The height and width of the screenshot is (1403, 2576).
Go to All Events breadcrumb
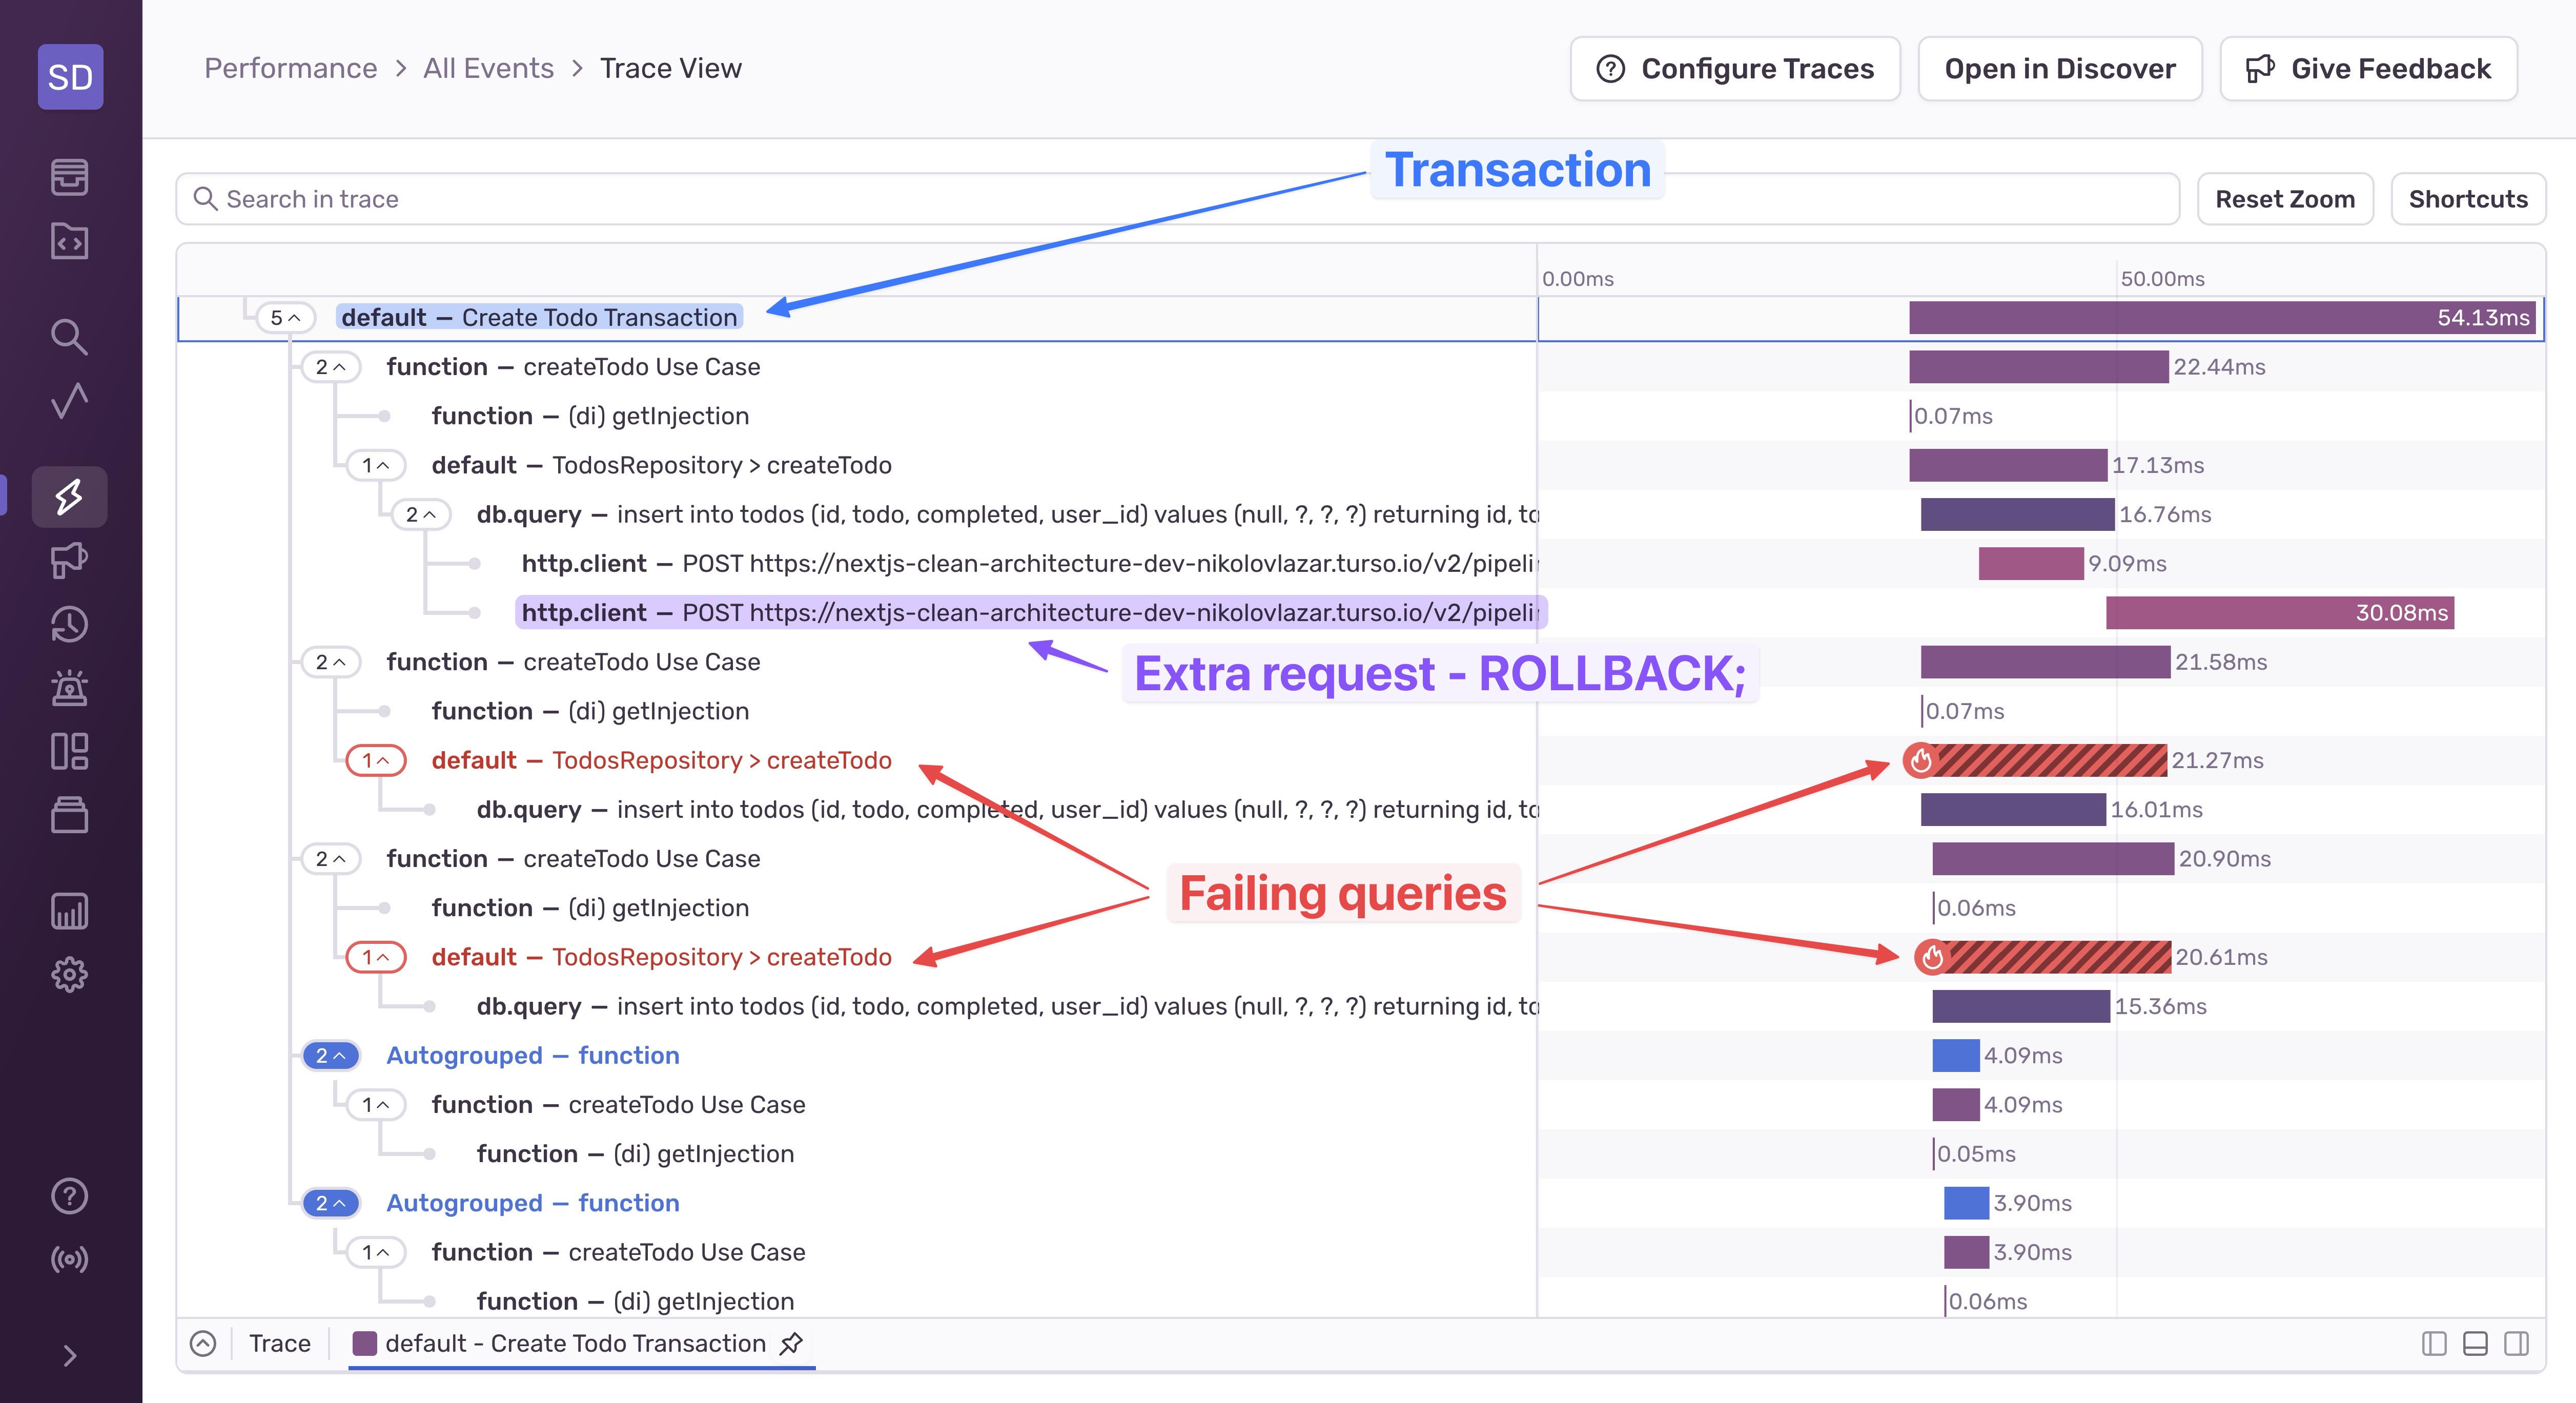pyautogui.click(x=488, y=69)
